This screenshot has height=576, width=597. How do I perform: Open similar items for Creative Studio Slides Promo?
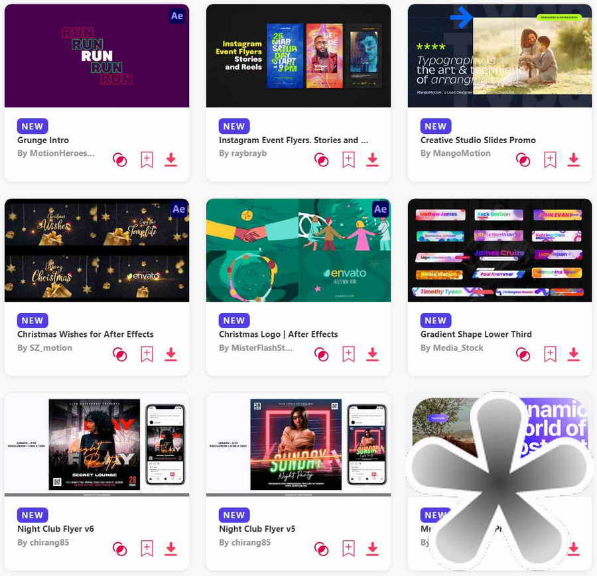[523, 160]
